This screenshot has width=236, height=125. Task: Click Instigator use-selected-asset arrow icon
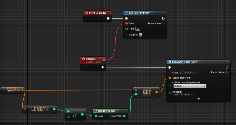click(192, 94)
